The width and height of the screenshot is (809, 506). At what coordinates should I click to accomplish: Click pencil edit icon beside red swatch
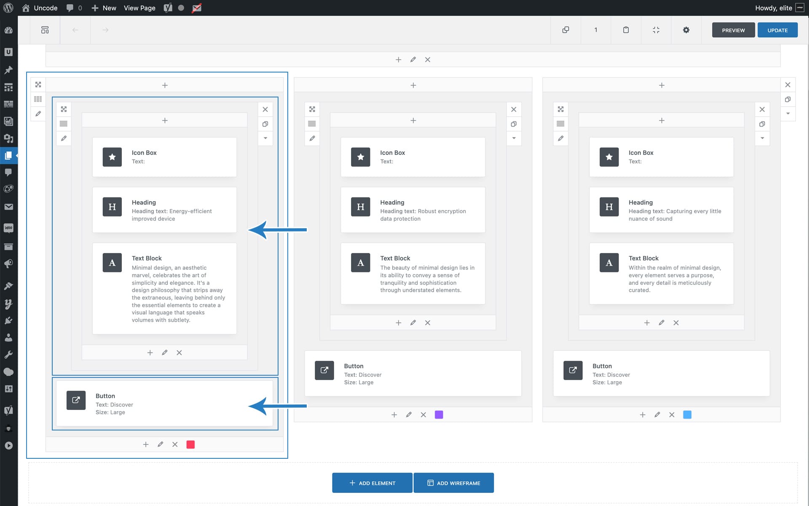[160, 444]
